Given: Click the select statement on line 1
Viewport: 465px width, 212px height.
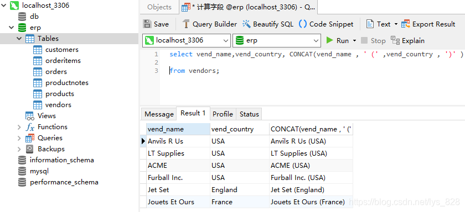Looking at the screenshot, I should click(316, 55).
